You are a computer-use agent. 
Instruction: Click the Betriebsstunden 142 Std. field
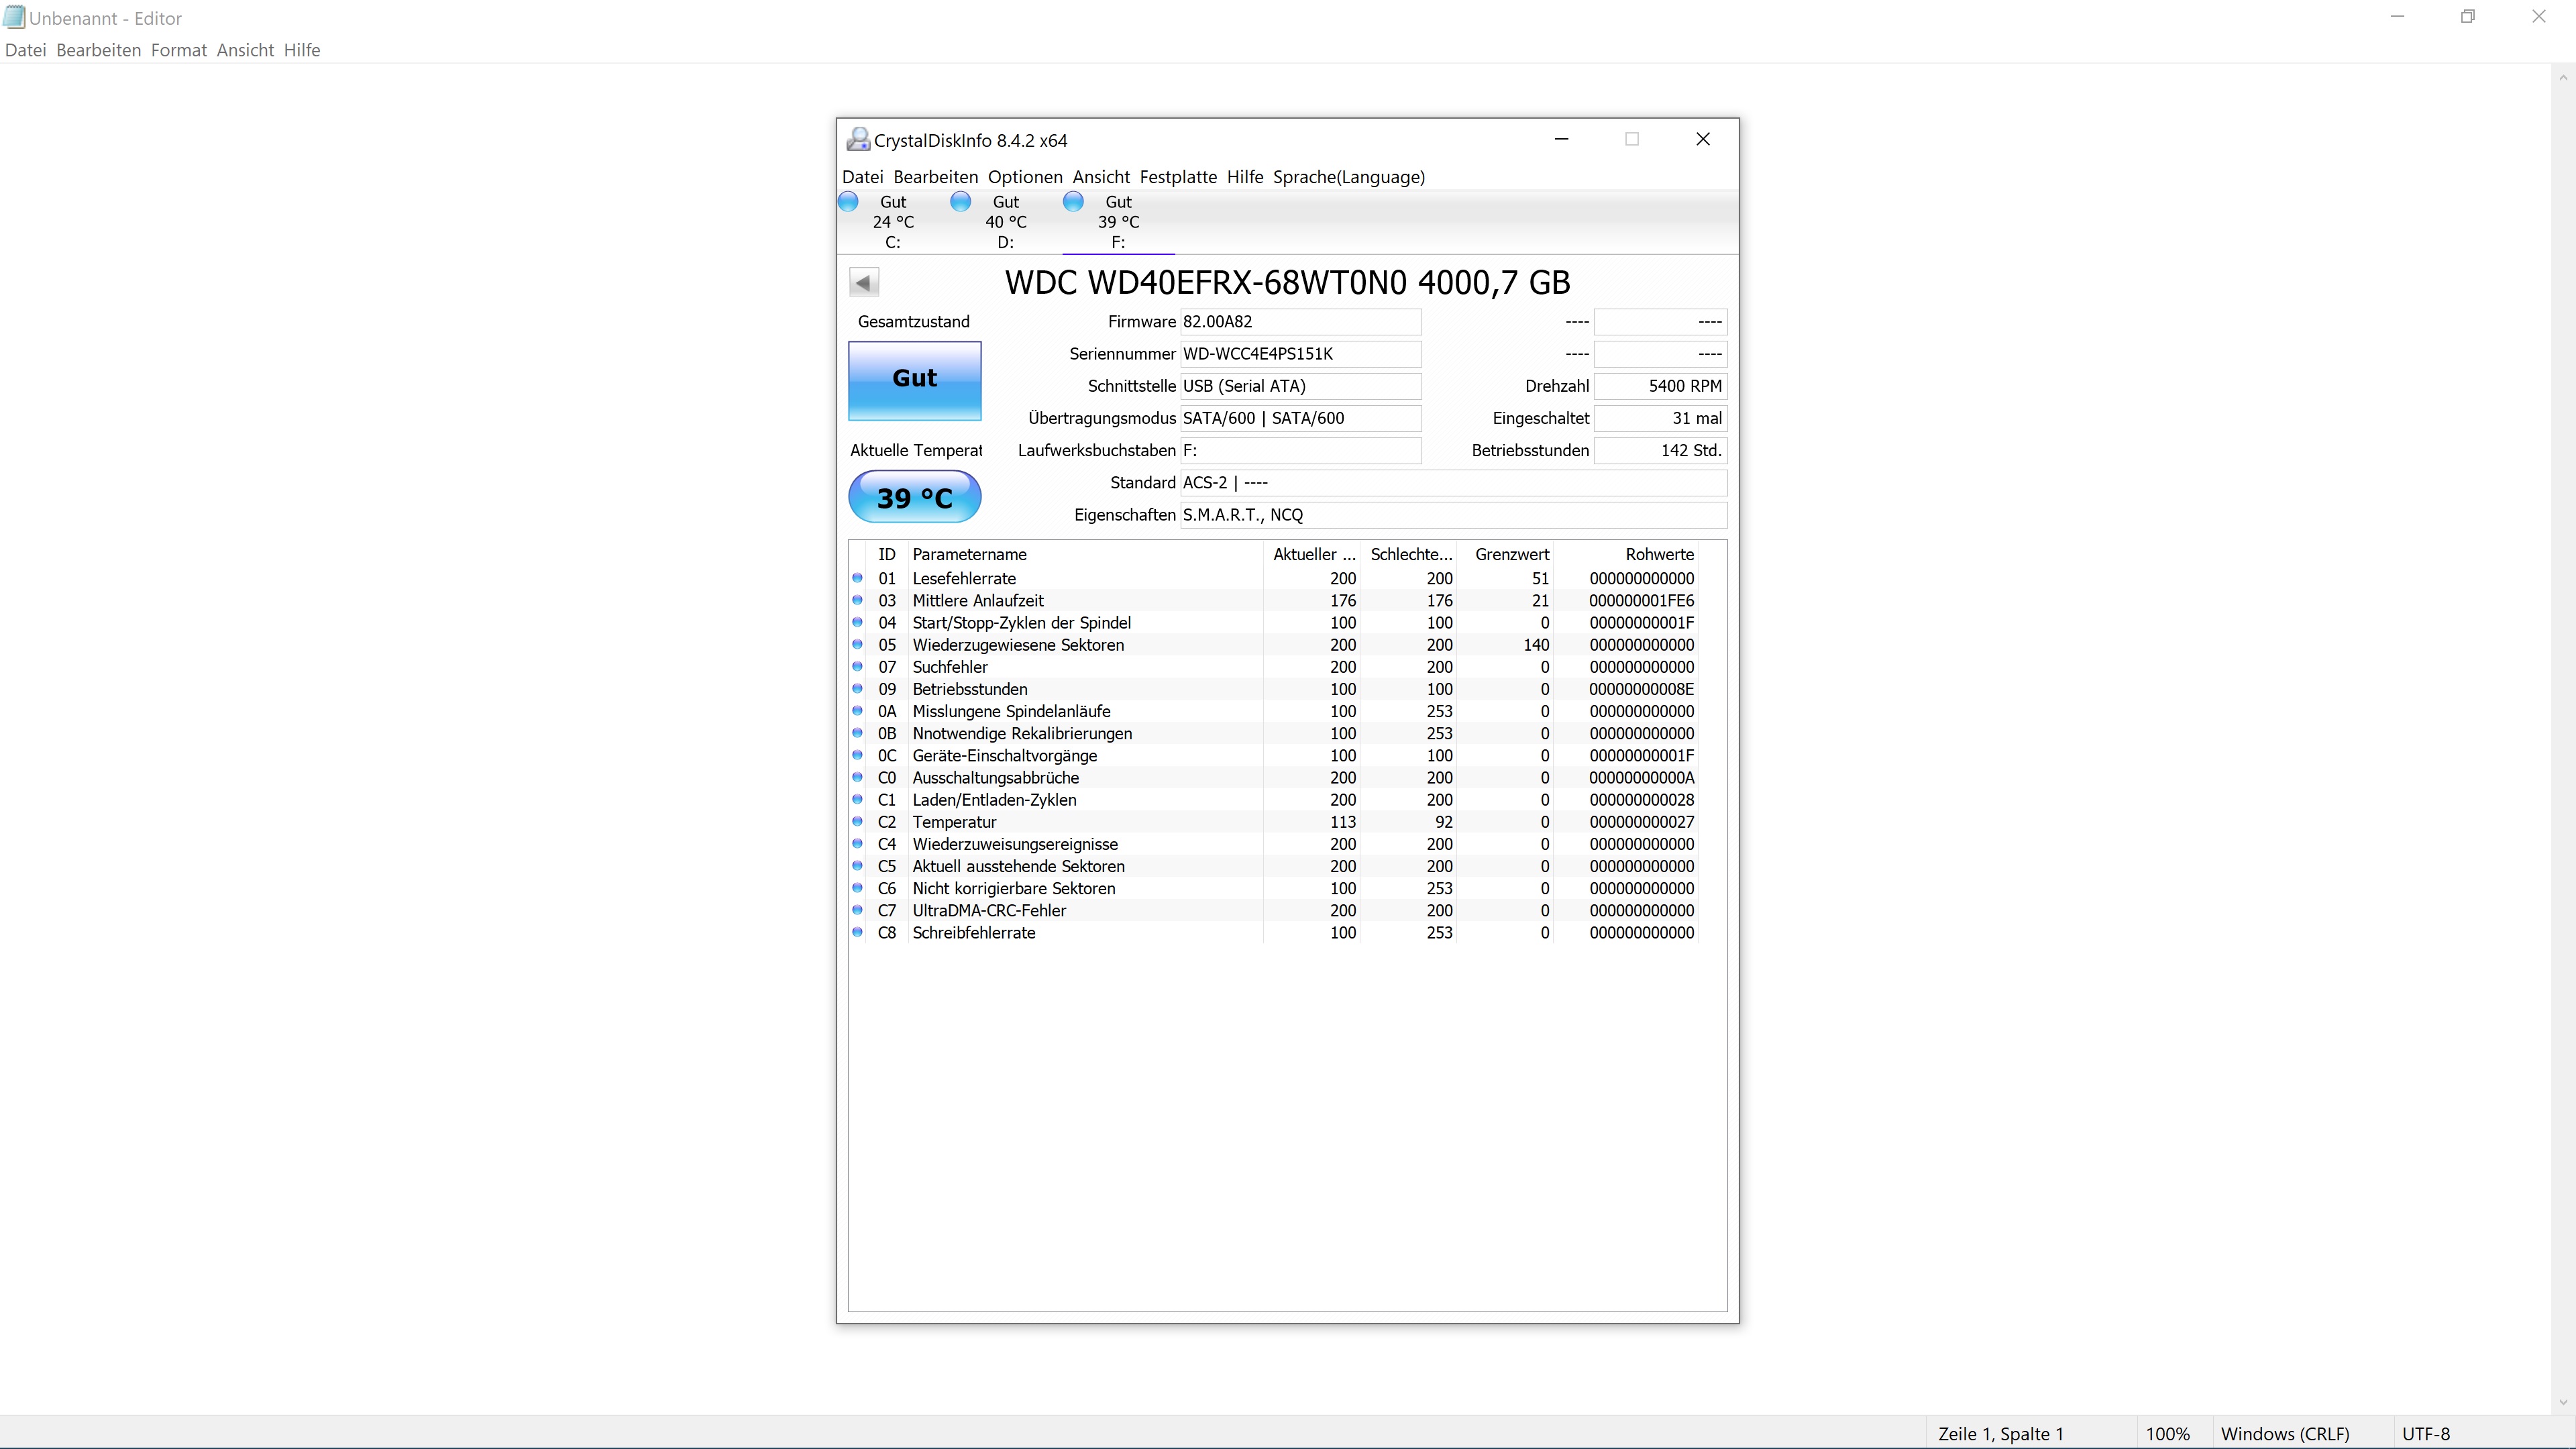1660,450
